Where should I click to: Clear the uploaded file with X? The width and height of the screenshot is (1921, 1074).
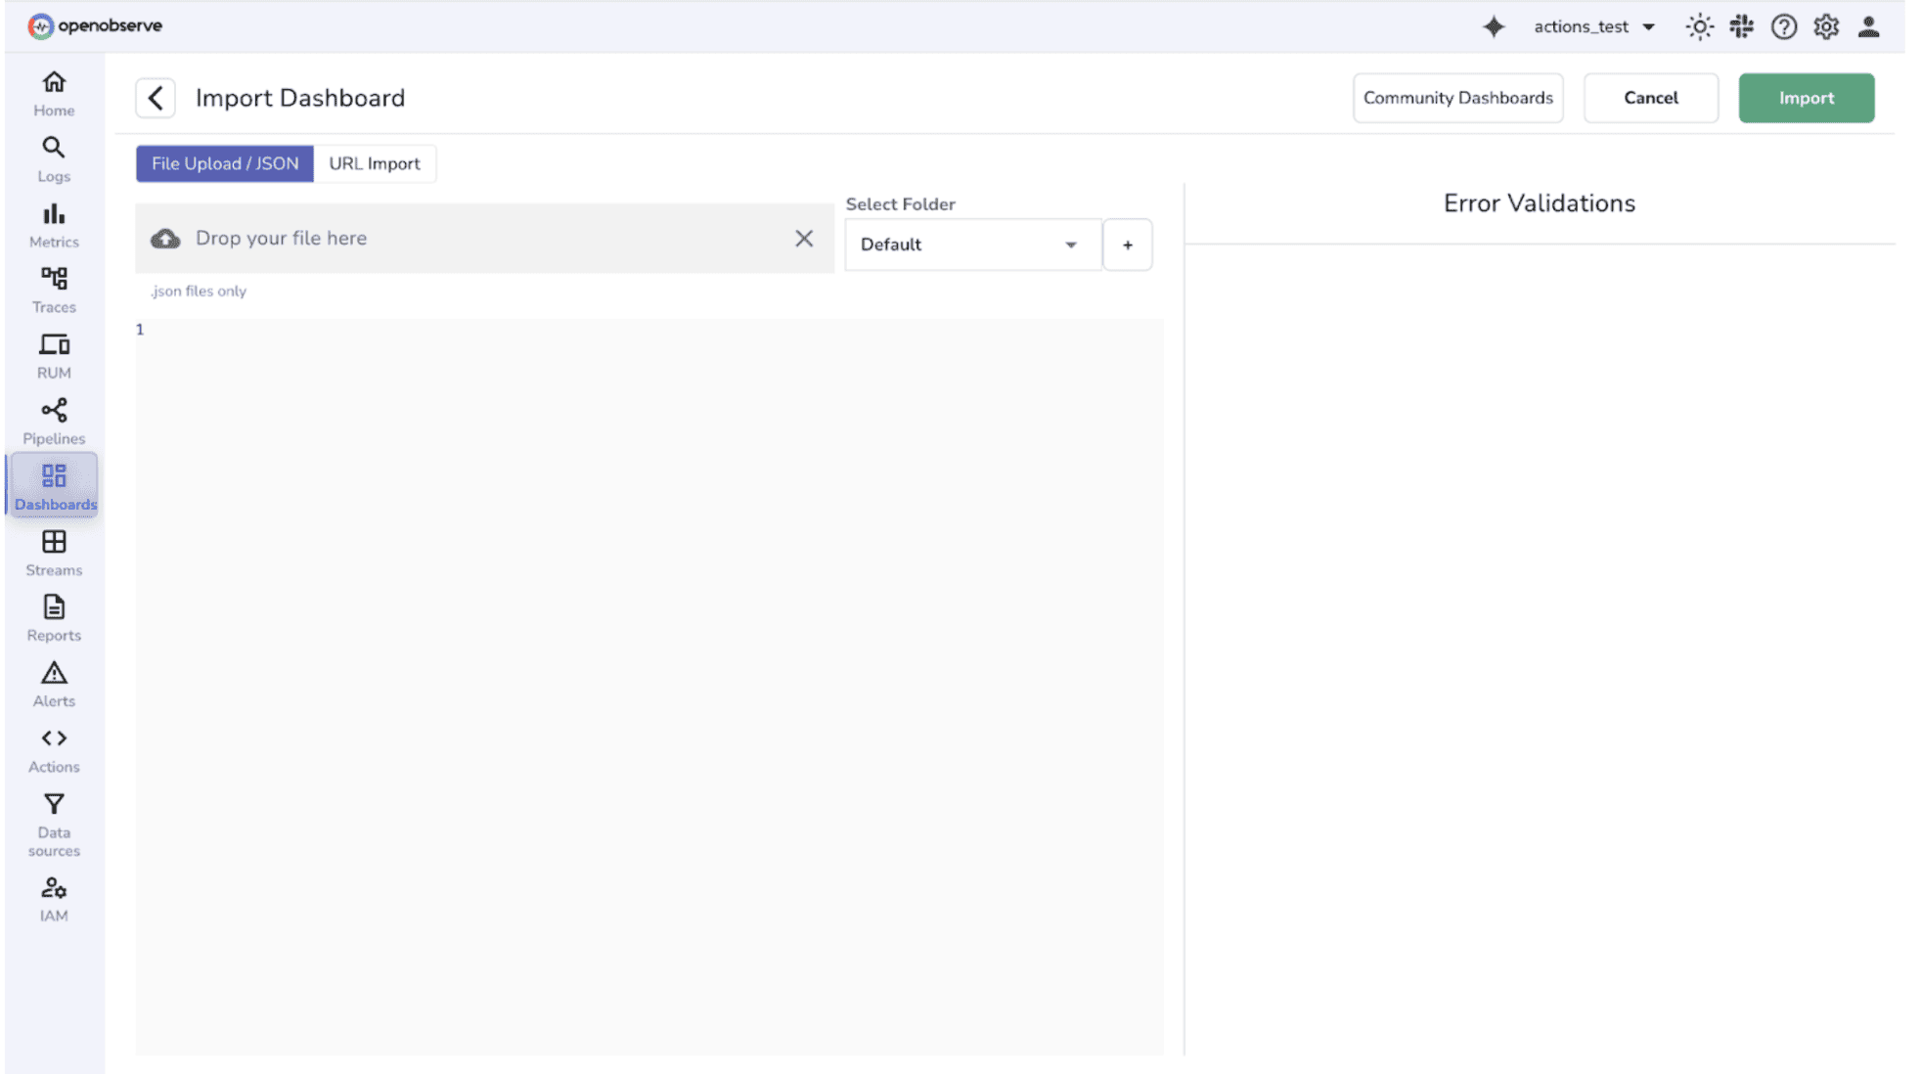pos(804,238)
